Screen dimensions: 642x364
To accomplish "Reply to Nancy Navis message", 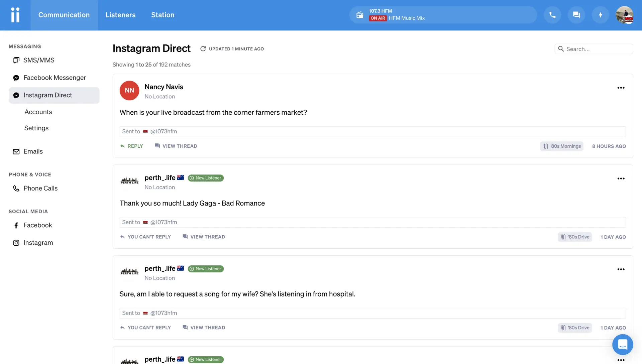I will [x=132, y=146].
